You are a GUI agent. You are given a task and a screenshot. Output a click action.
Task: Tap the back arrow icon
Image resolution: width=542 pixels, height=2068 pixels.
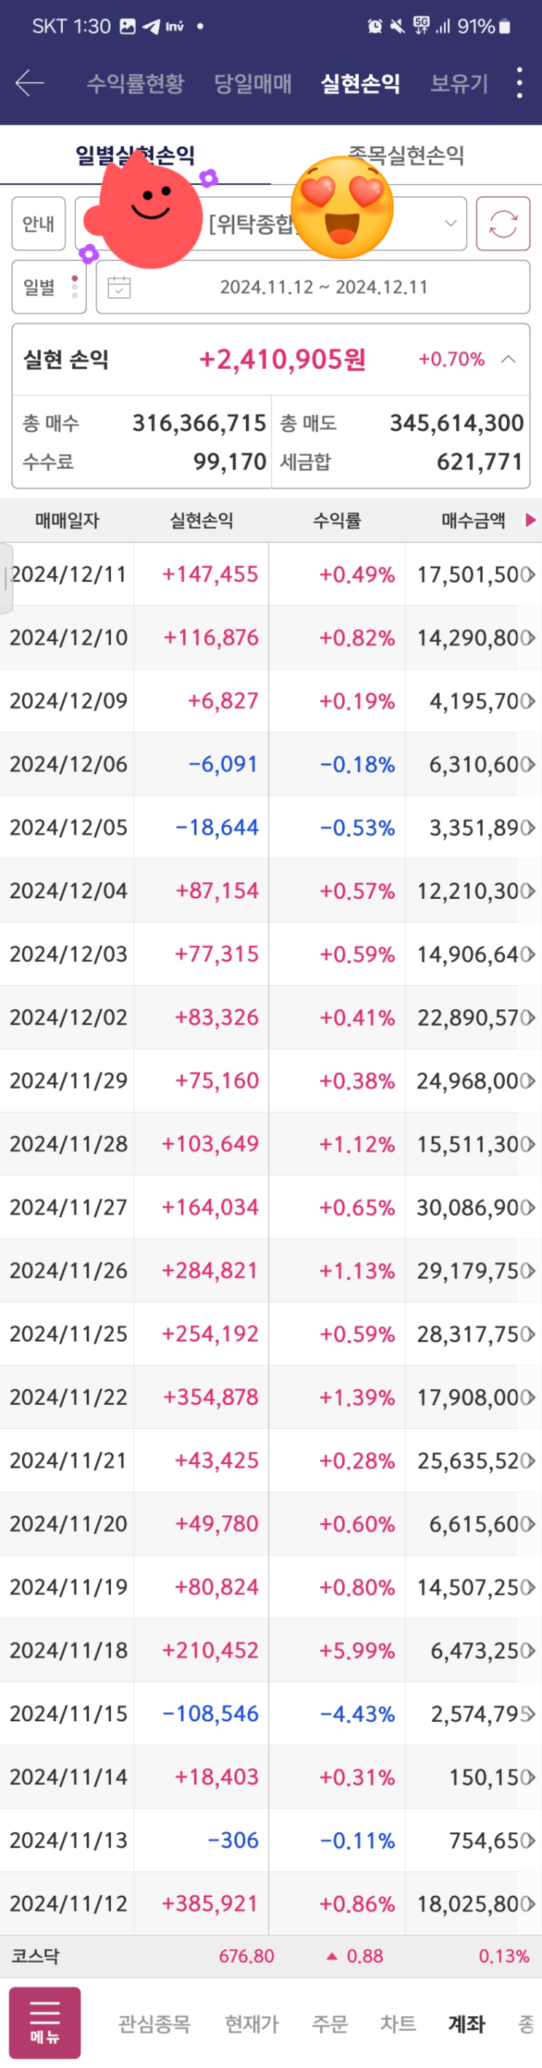tap(30, 83)
